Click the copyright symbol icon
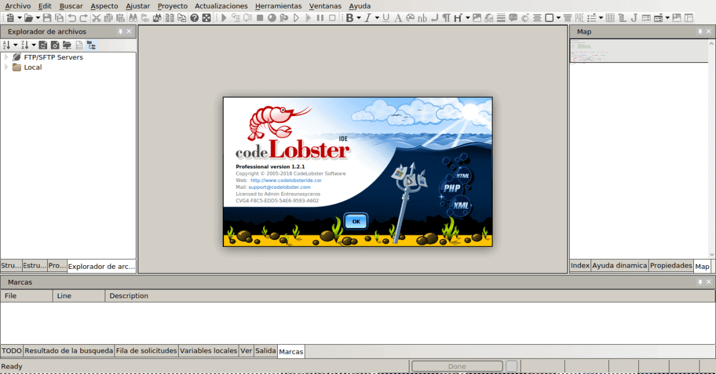 pos(525,18)
